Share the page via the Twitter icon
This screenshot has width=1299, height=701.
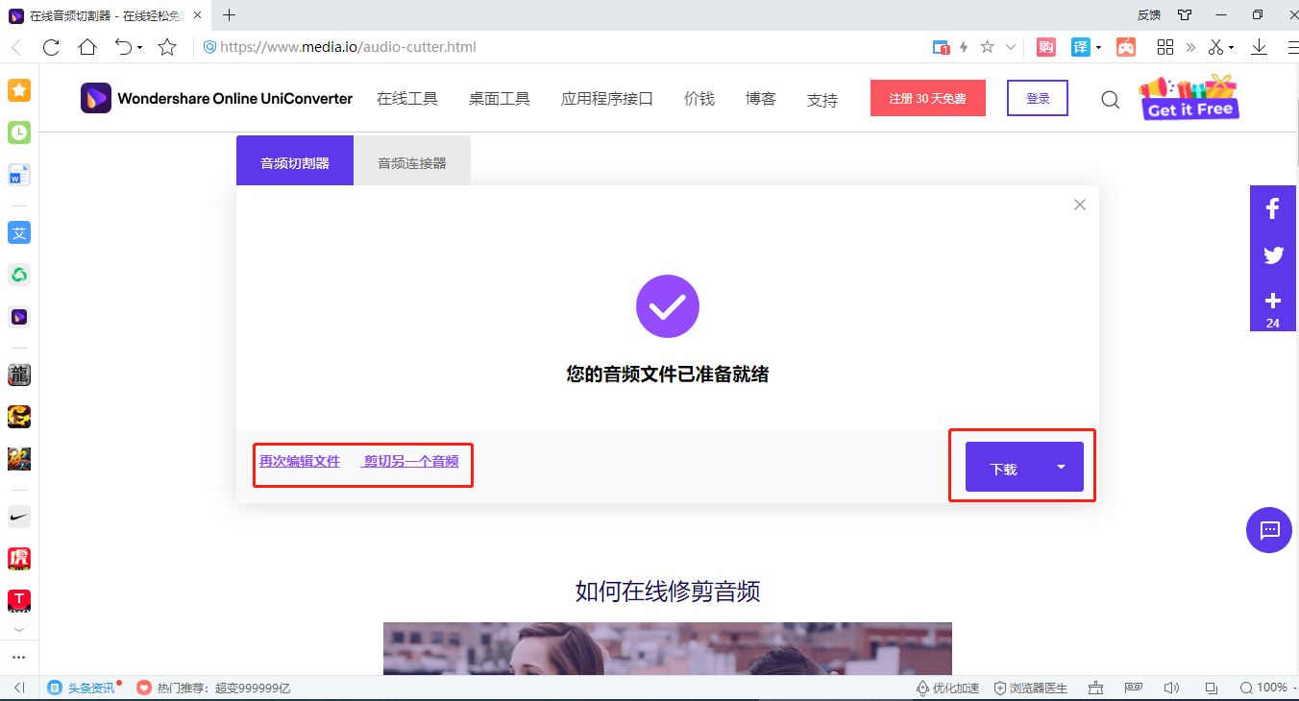pyautogui.click(x=1273, y=255)
